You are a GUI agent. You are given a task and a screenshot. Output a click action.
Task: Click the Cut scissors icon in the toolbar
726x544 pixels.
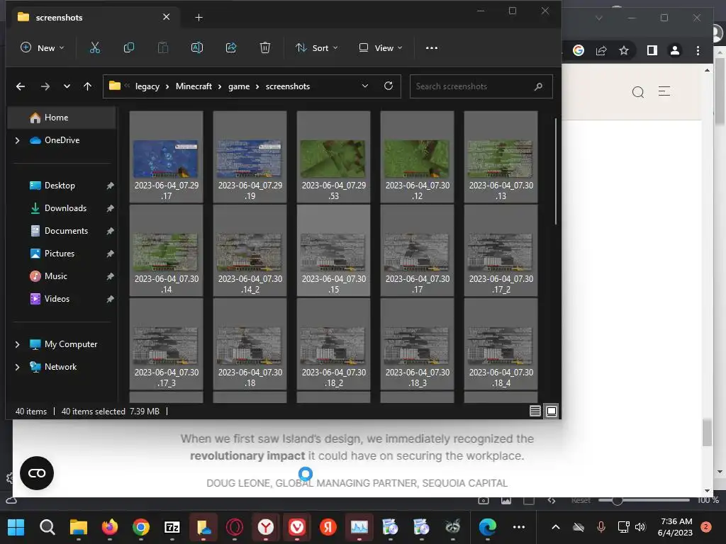(x=95, y=47)
